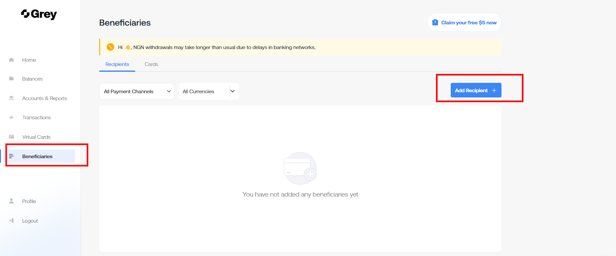This screenshot has height=256, width=616.
Task: Go to Balances page
Action: pos(32,79)
